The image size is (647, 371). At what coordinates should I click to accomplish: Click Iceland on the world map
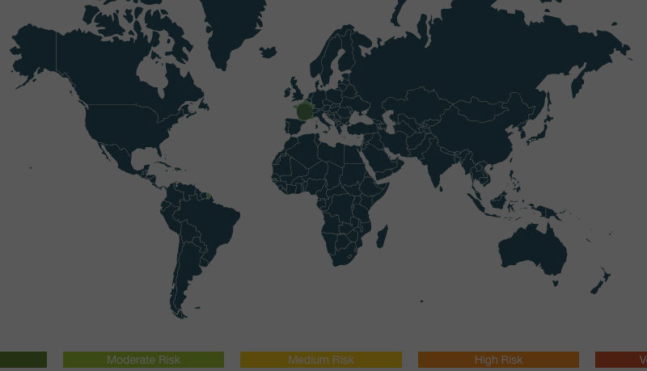[269, 52]
